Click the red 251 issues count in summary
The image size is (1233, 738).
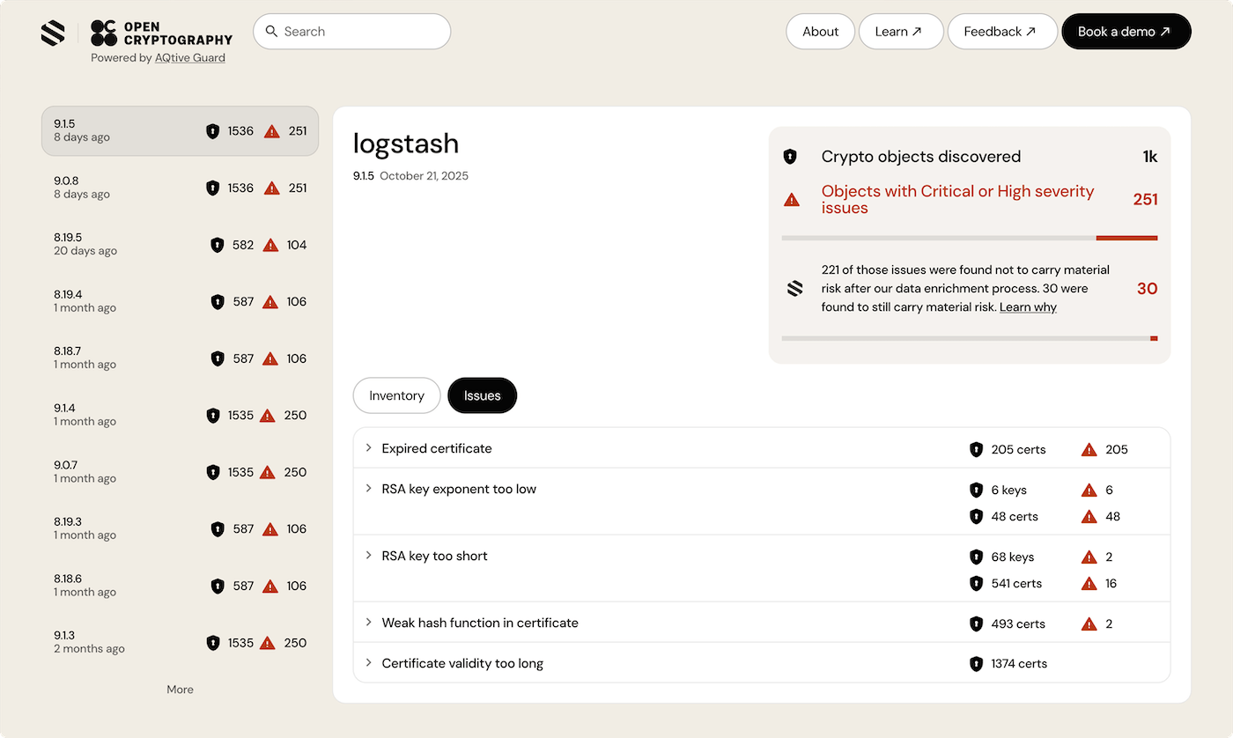coord(1145,200)
